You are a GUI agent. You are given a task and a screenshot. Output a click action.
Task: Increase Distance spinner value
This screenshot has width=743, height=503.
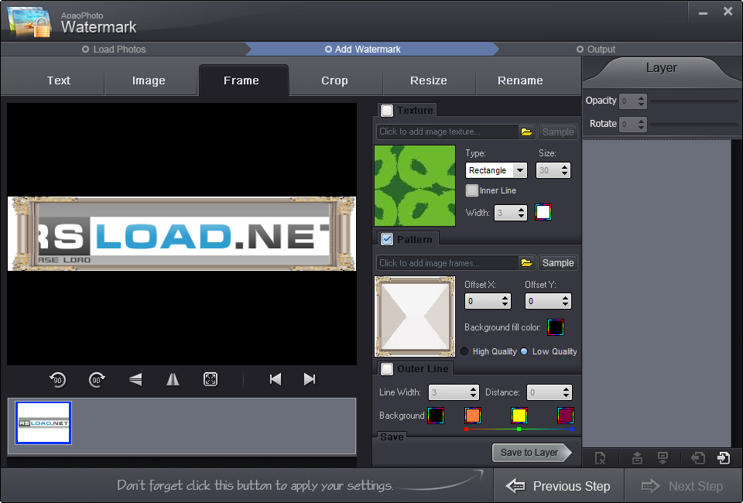[567, 388]
